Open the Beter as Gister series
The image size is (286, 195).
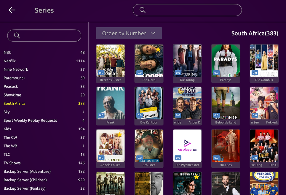pyautogui.click(x=111, y=63)
